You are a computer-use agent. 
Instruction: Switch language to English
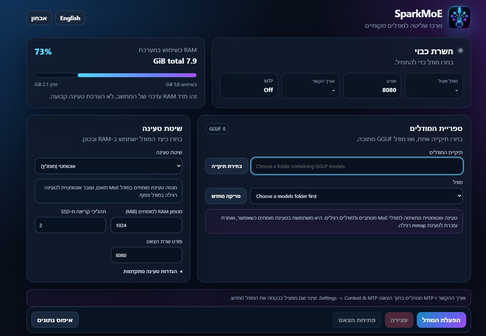[x=70, y=18]
